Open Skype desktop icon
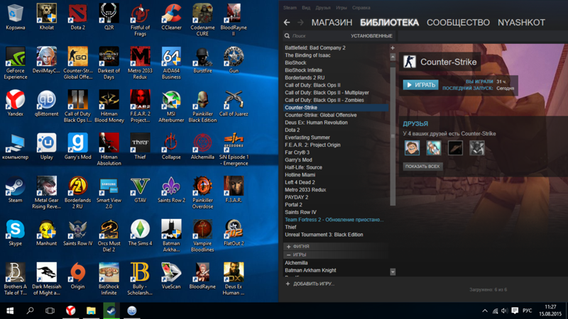Screen dimensions: 568x319 pos(15,233)
